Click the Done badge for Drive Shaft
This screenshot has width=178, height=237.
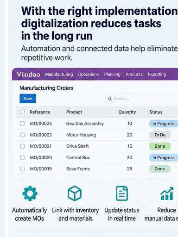[160, 146]
